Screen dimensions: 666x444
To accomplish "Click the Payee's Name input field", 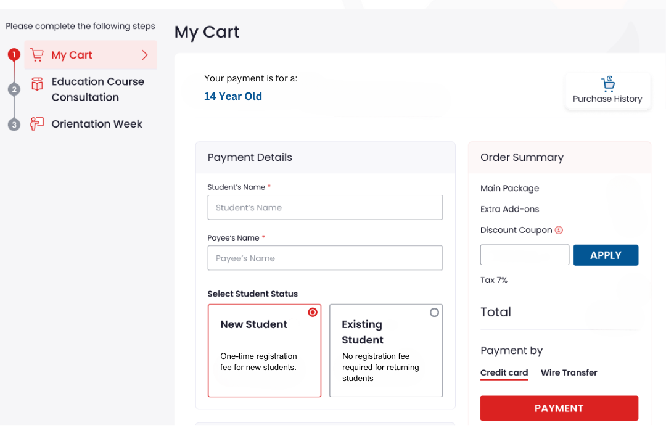I will tap(325, 258).
